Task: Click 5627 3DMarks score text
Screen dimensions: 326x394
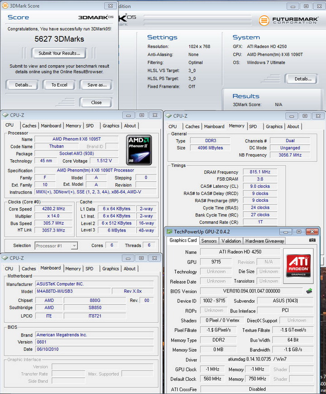Action: (x=59, y=39)
